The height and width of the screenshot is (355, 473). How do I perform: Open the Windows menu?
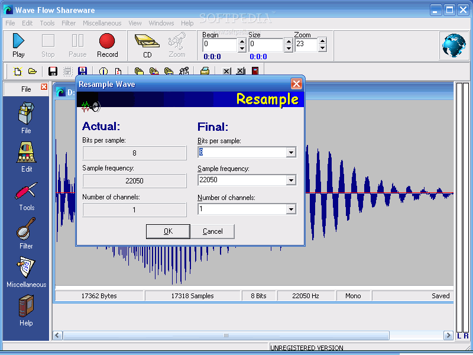(161, 23)
